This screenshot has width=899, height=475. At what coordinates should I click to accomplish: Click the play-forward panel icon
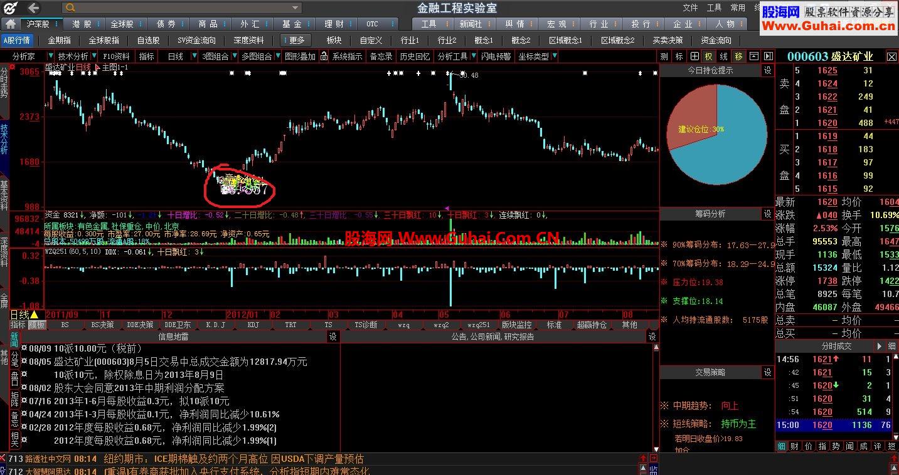pyautogui.click(x=768, y=56)
